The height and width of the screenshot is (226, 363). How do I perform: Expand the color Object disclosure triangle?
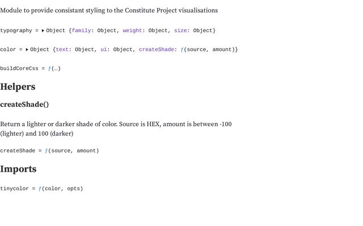(27, 50)
